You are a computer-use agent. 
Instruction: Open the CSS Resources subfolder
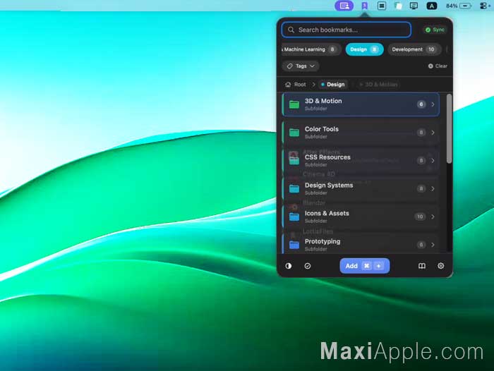coord(361,161)
